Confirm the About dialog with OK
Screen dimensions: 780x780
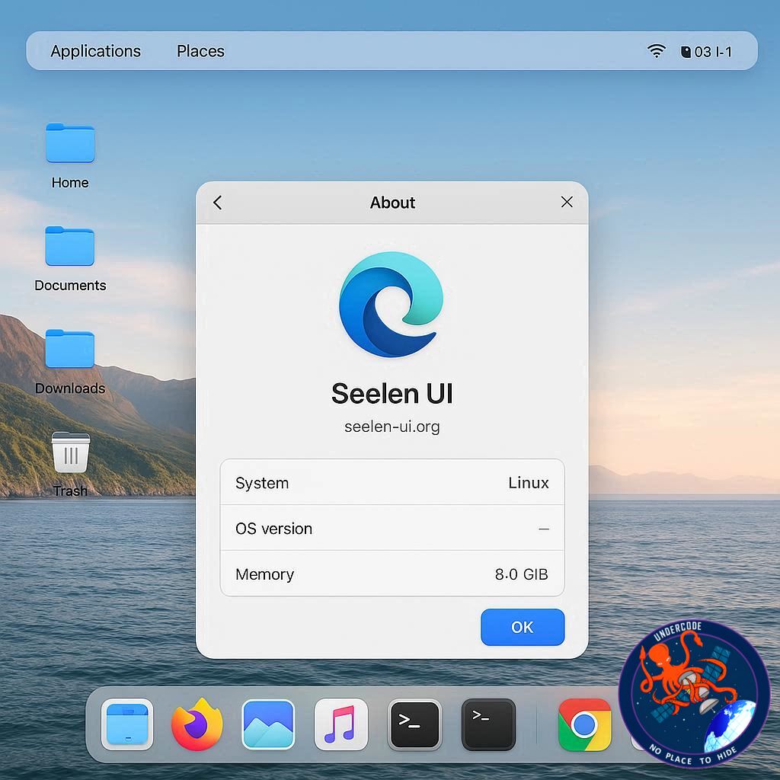(523, 627)
